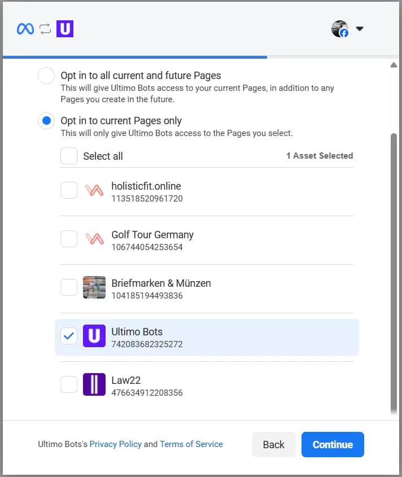
Task: Check the Select all checkbox
Action: click(69, 156)
